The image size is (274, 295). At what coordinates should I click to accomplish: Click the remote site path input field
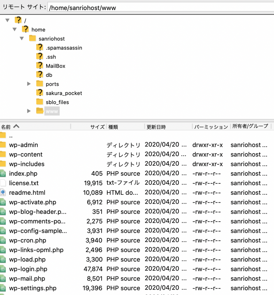[160, 7]
